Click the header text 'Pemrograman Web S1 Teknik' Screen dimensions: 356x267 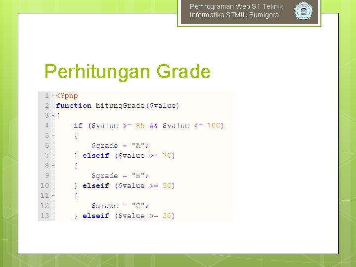pos(236,6)
